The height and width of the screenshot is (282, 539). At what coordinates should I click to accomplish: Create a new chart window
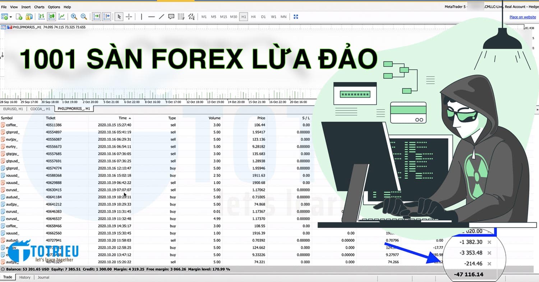(5, 17)
